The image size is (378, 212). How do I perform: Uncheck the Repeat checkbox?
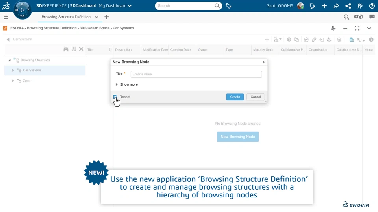115,97
